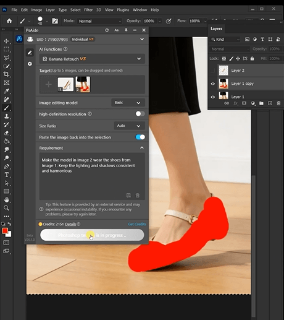Open the Image menu

coord(36,10)
